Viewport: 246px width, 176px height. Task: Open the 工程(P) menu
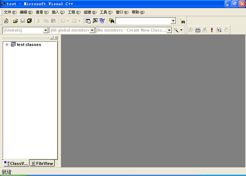(x=74, y=12)
